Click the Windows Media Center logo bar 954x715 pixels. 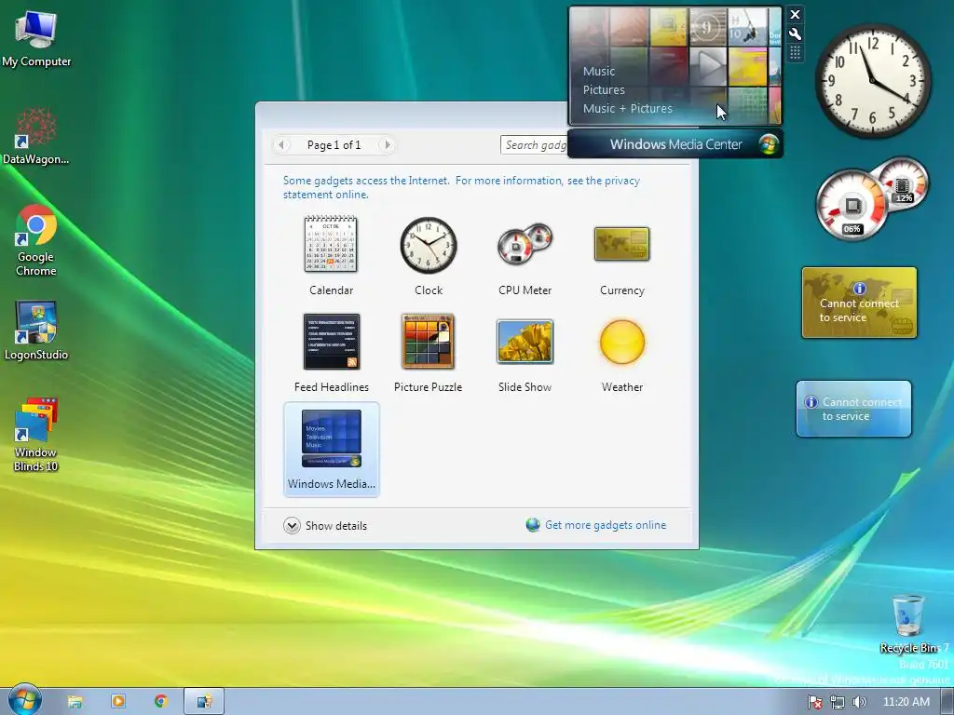[x=675, y=144]
